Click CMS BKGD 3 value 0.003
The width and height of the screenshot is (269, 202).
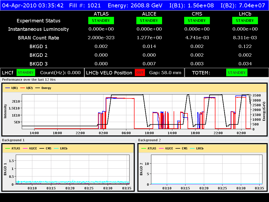click(197, 64)
